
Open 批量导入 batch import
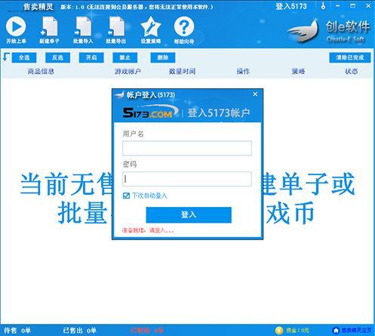pyautogui.click(x=83, y=30)
